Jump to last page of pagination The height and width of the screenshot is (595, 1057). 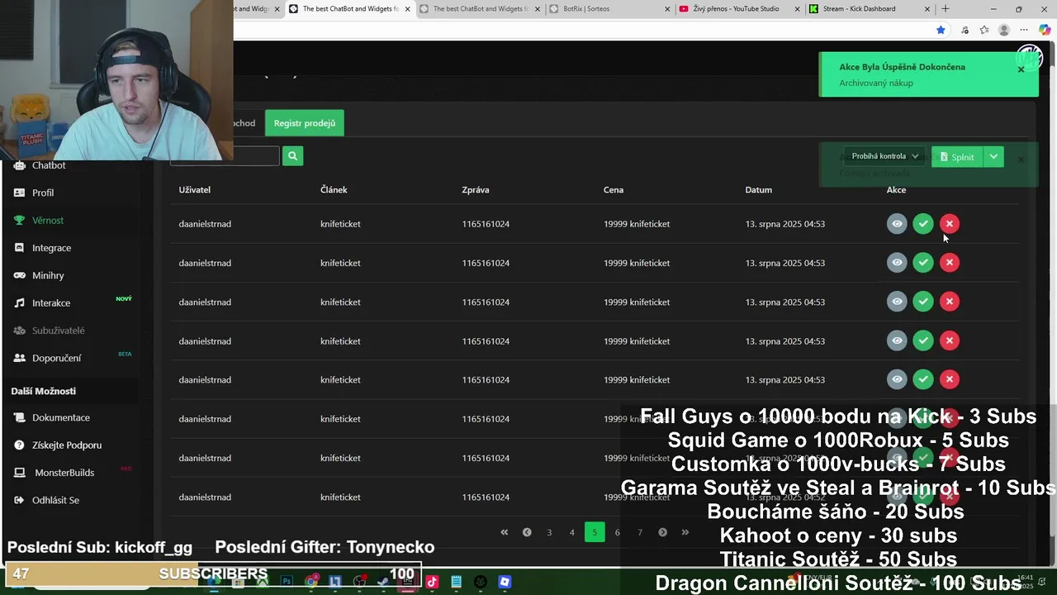click(685, 532)
